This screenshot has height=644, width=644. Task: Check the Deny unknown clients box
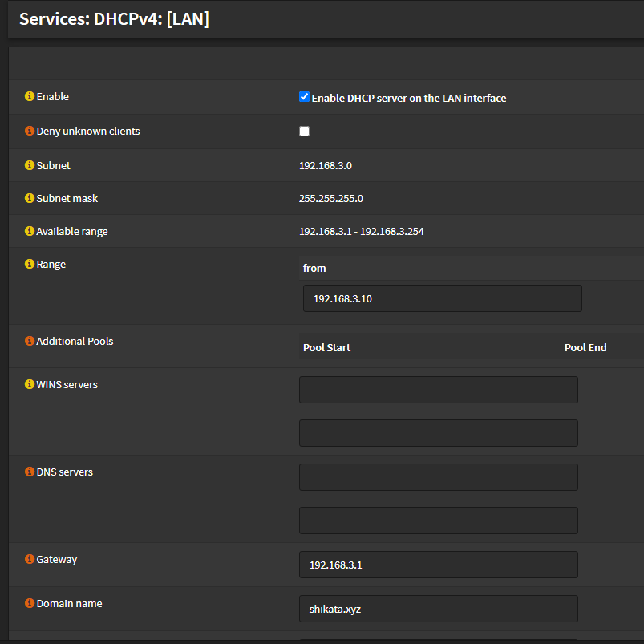(304, 130)
